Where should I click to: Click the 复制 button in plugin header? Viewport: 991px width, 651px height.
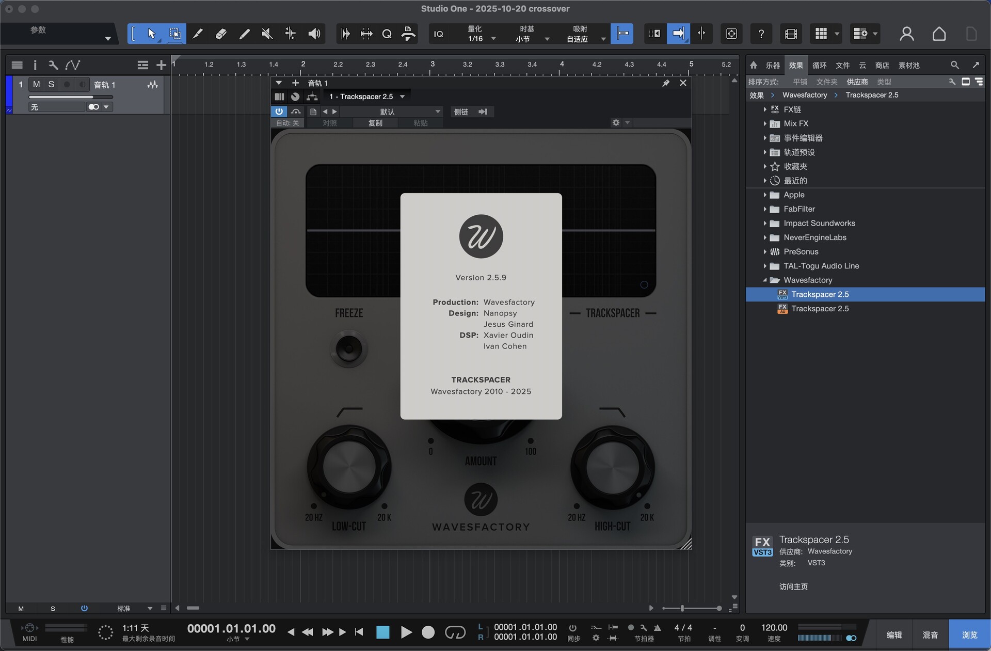375,123
